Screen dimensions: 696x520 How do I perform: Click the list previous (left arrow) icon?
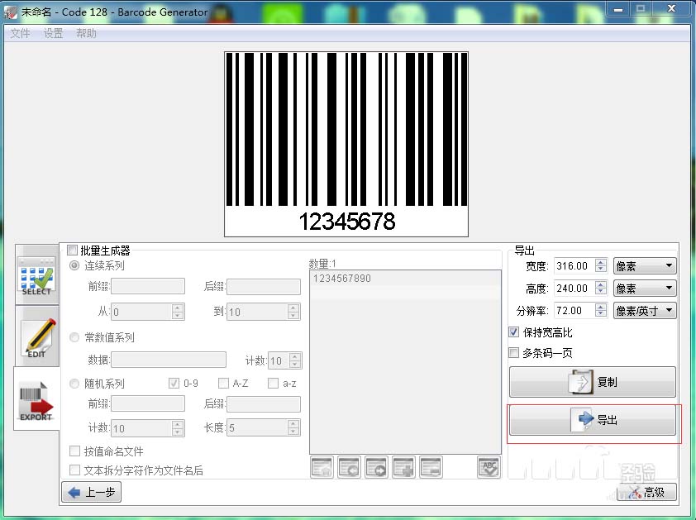point(350,468)
